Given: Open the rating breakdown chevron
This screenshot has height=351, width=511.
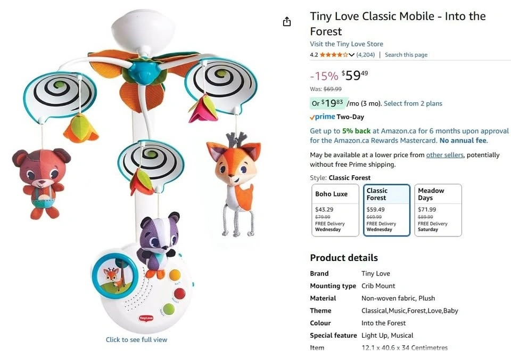Looking at the screenshot, I should click(x=352, y=55).
